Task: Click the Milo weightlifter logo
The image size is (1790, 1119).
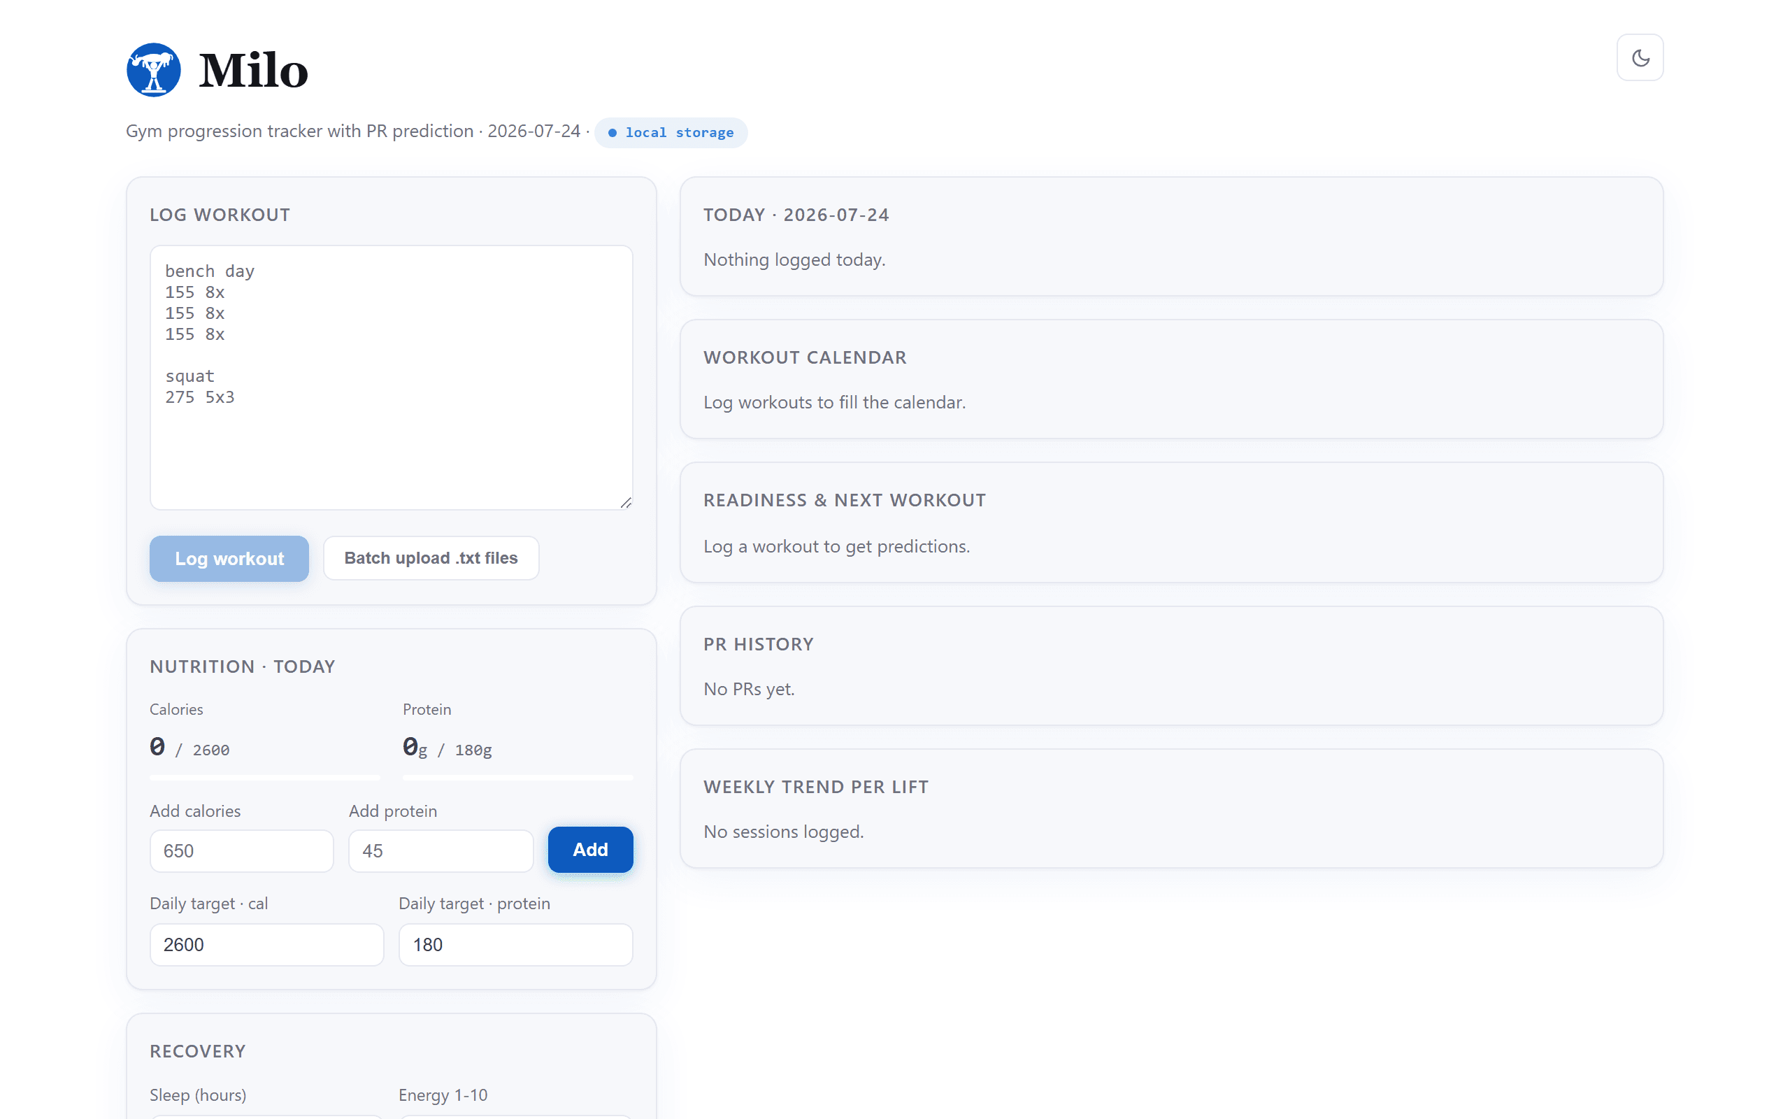Action: pos(154,69)
